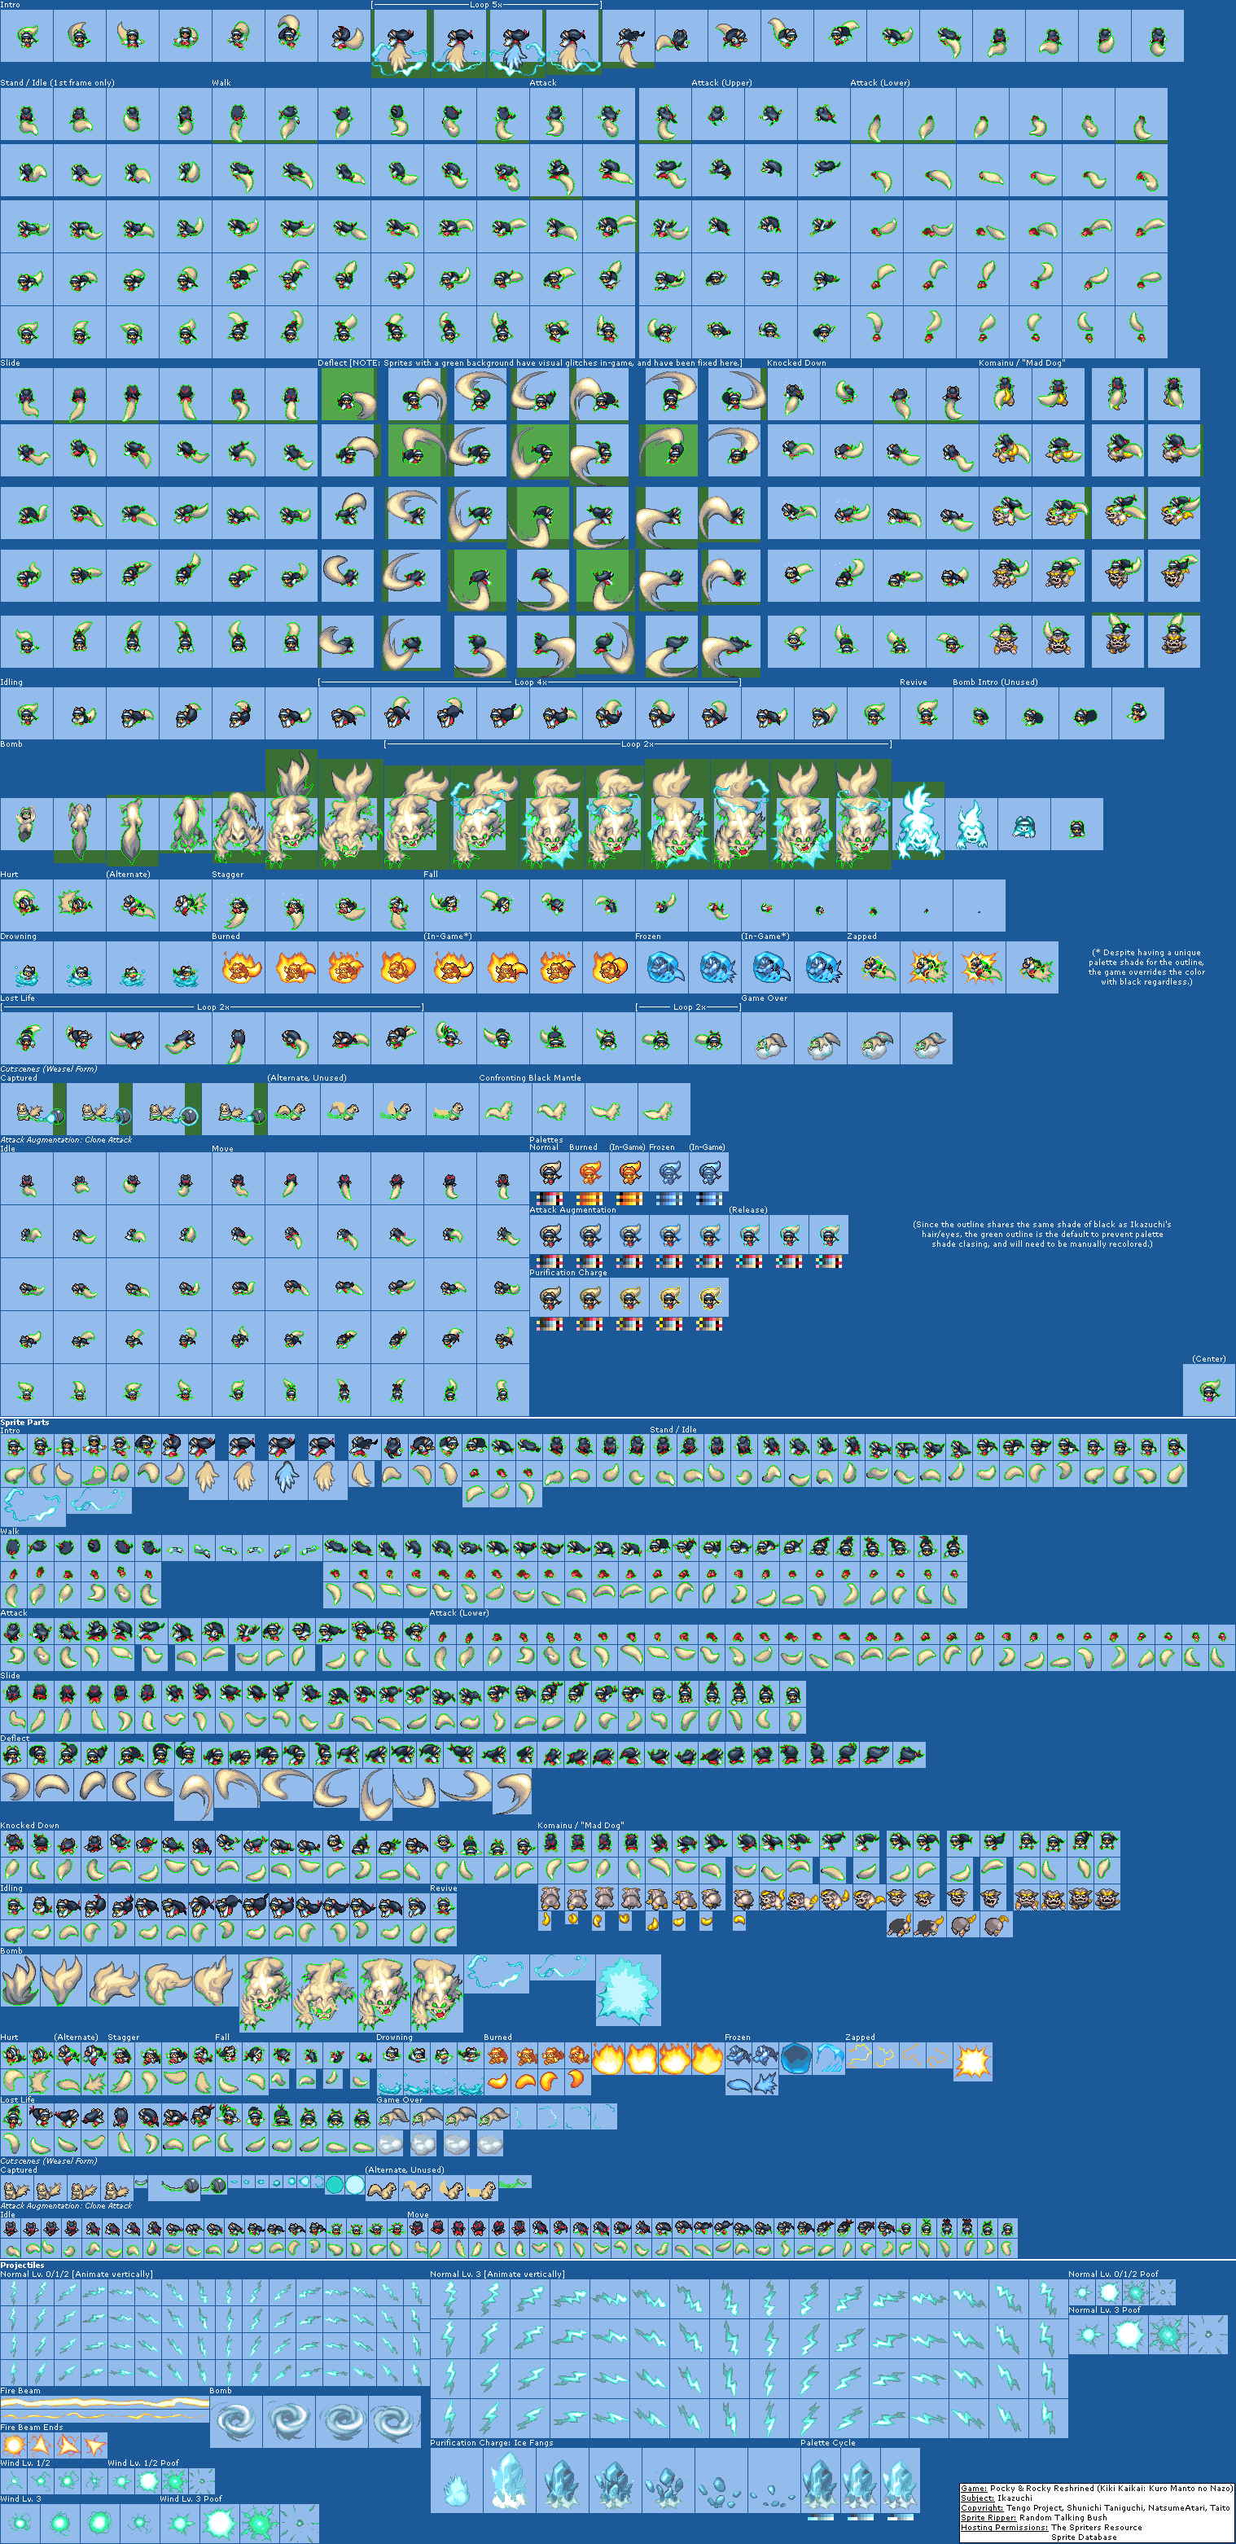The width and height of the screenshot is (1236, 2544).
Task: Click the 'Bomb Intro (Unused)' label
Action: [x=995, y=682]
